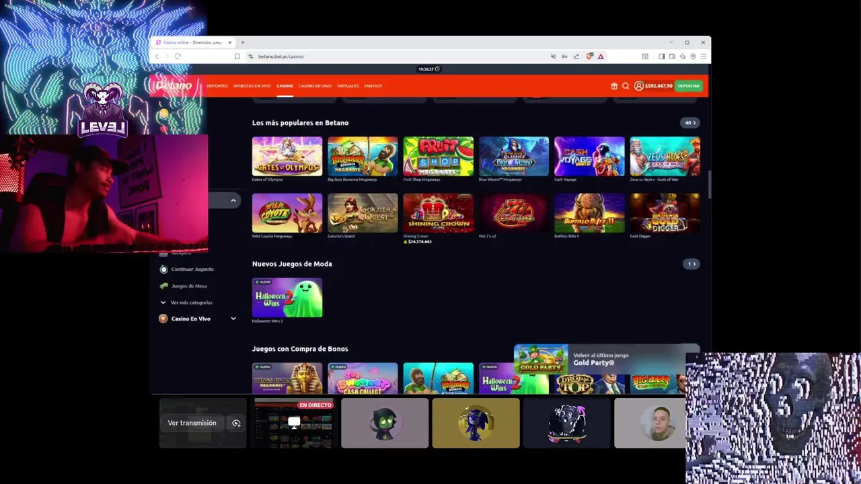Open Big Bass Bonanza Megaways game
The width and height of the screenshot is (861, 484).
click(363, 157)
